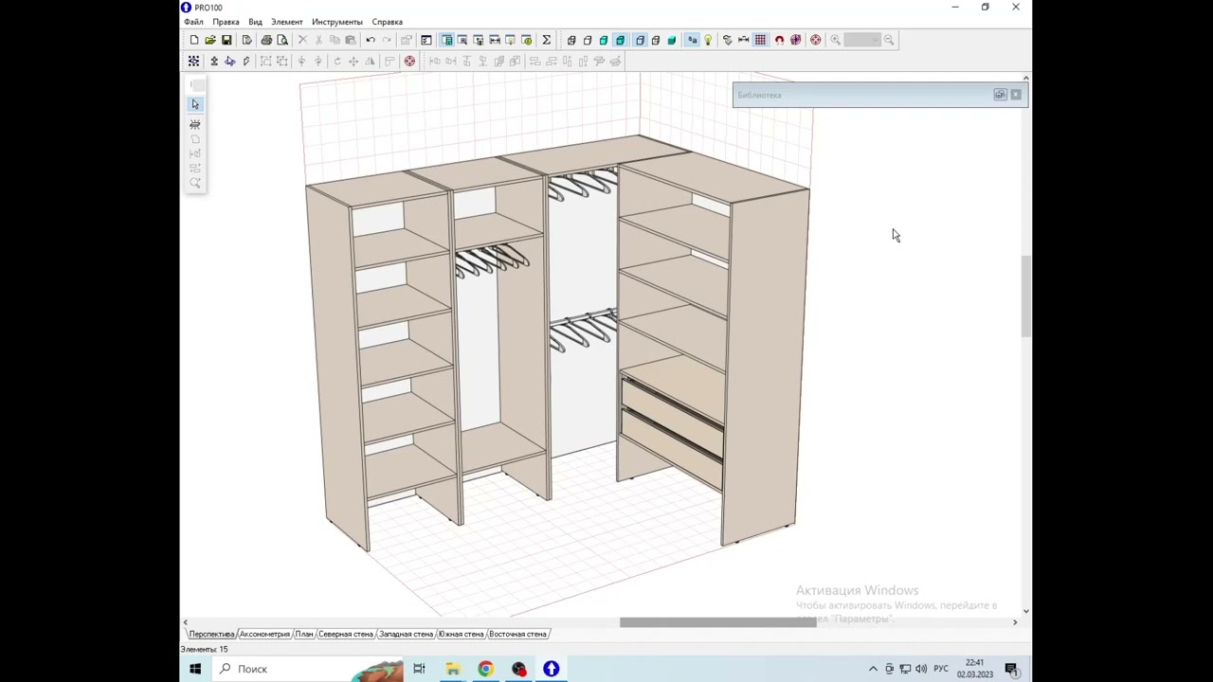The width and height of the screenshot is (1213, 682).
Task: Close the Библиотека panel
Action: point(1016,95)
